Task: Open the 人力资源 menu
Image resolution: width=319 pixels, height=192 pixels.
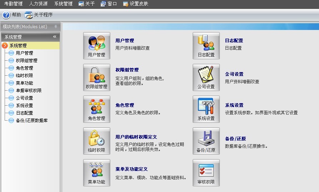Action: click(x=38, y=4)
